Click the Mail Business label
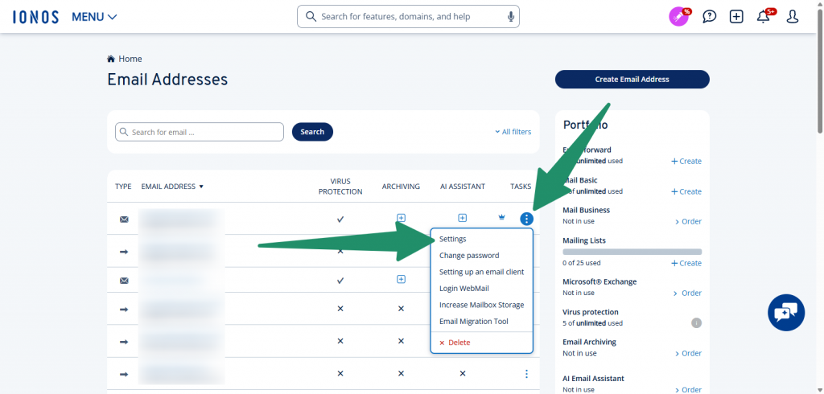Image resolution: width=824 pixels, height=394 pixels. (587, 210)
